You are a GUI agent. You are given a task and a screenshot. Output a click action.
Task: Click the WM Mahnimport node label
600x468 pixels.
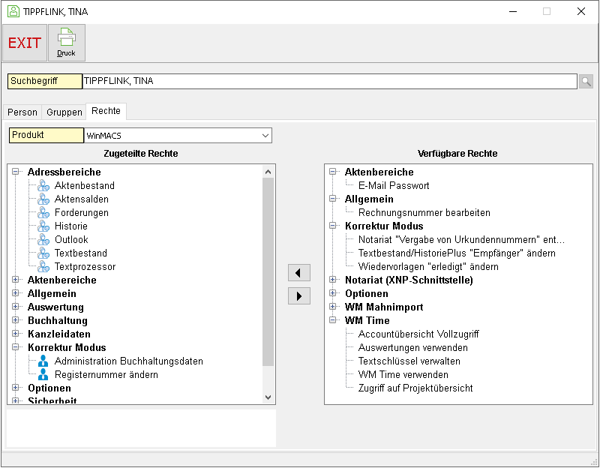(x=384, y=307)
